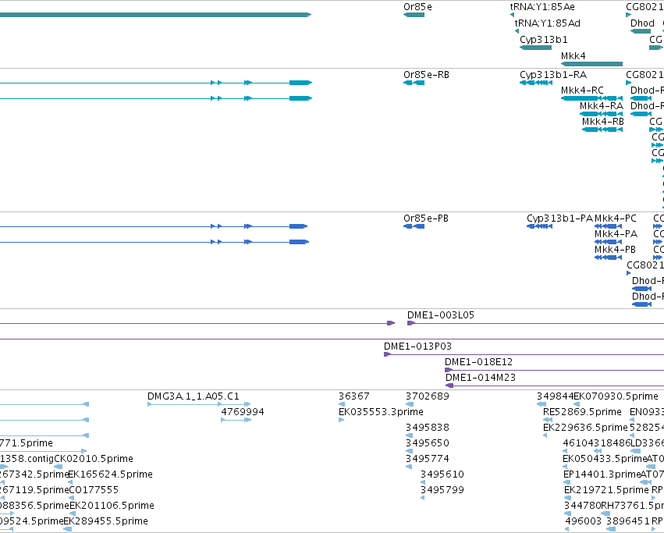Image resolution: width=664 pixels, height=533 pixels.
Task: Select EST 4769994
Action: [236, 420]
